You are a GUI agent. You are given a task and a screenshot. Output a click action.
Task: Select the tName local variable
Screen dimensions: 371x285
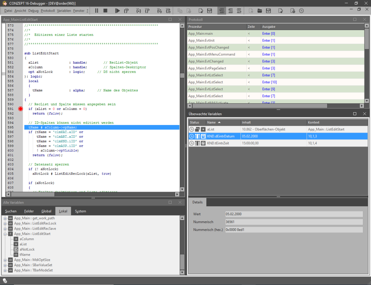point(25,255)
